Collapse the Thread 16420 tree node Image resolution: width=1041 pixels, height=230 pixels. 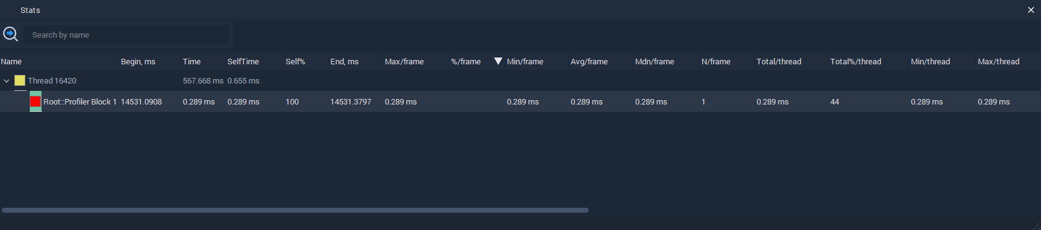6,80
